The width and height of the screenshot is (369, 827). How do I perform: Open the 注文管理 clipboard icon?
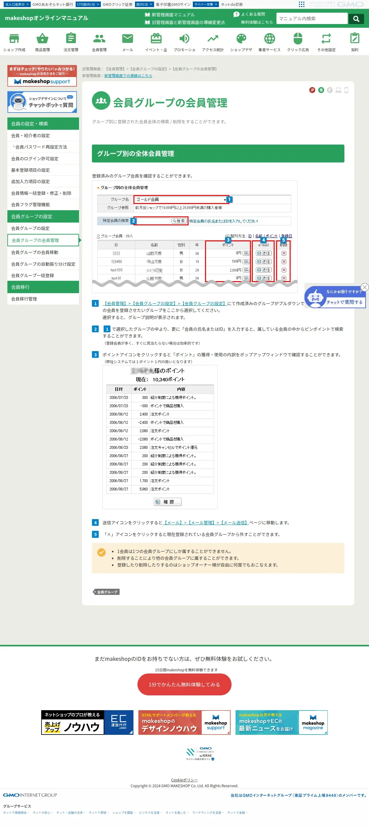click(x=71, y=39)
